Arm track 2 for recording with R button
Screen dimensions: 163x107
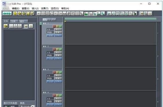(x=54, y=49)
